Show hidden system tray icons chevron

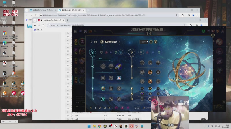(x=204, y=126)
